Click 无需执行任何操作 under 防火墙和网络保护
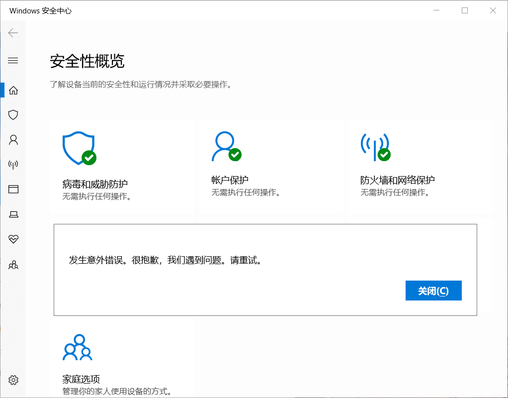Viewport: 508px width, 398px height. point(395,193)
